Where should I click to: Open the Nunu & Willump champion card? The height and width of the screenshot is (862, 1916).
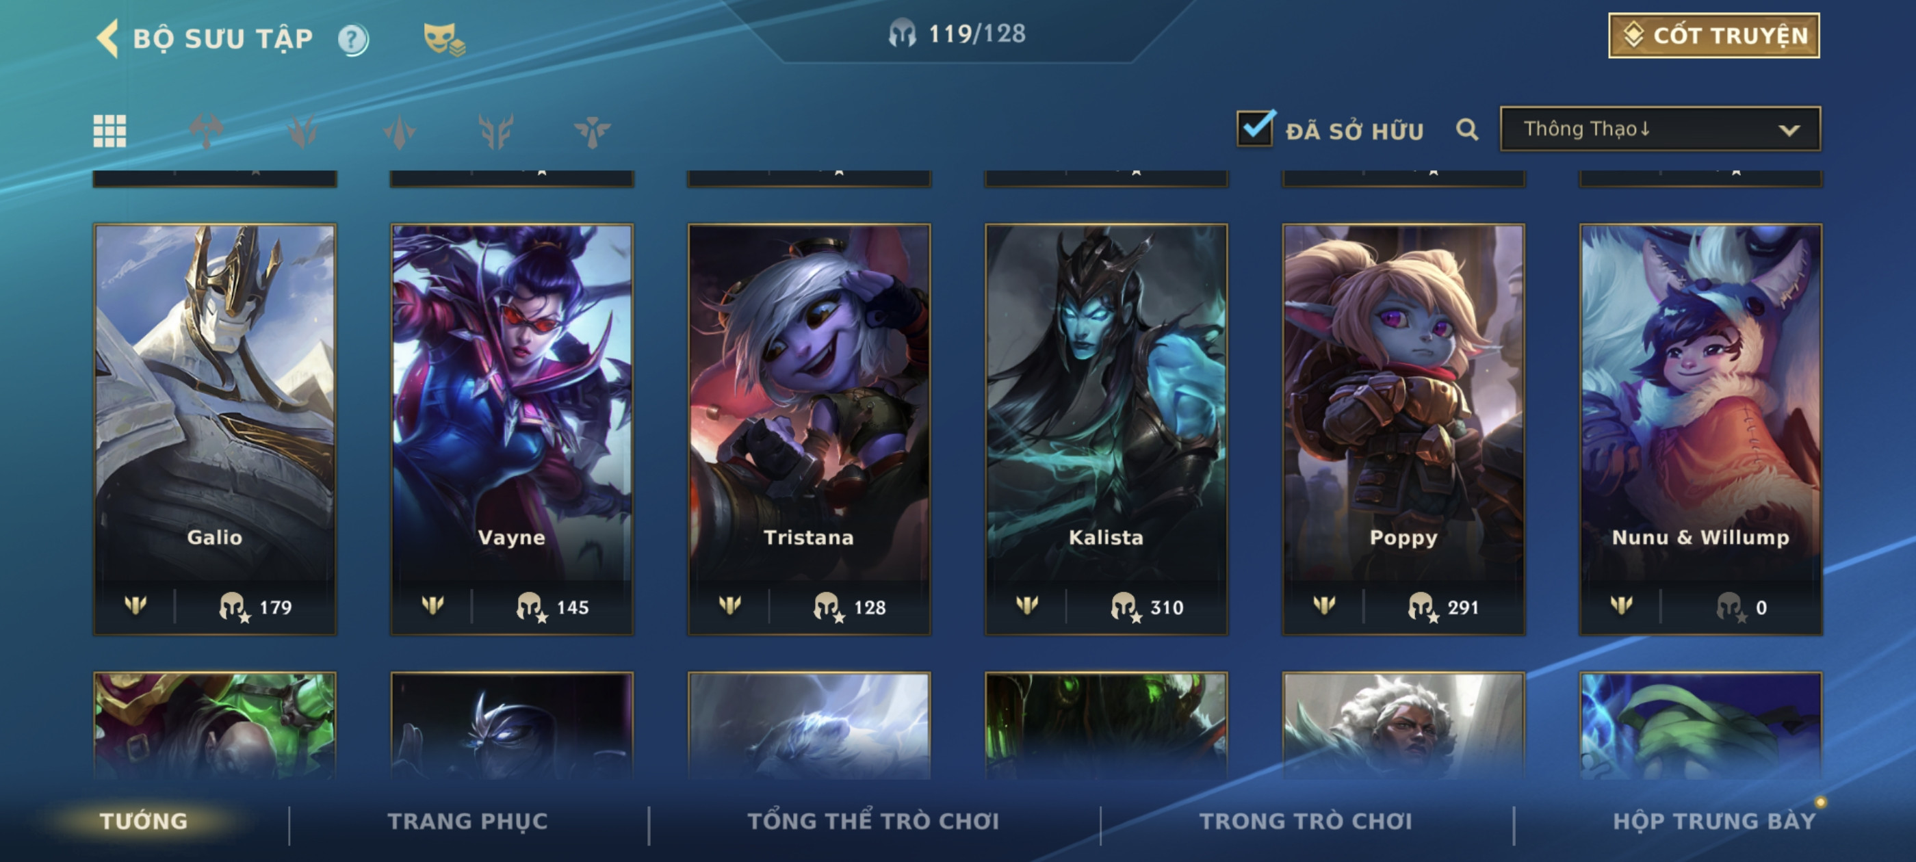click(x=1700, y=429)
